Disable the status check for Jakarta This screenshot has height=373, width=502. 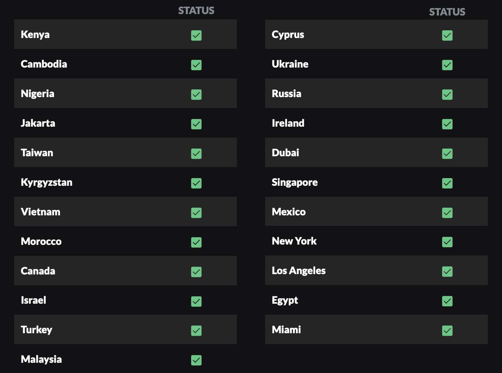click(196, 124)
